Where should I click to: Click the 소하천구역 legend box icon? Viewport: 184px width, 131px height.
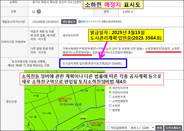pos(110,97)
